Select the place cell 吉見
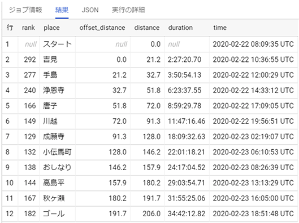Screen dimensions: 299x223 tap(50, 60)
